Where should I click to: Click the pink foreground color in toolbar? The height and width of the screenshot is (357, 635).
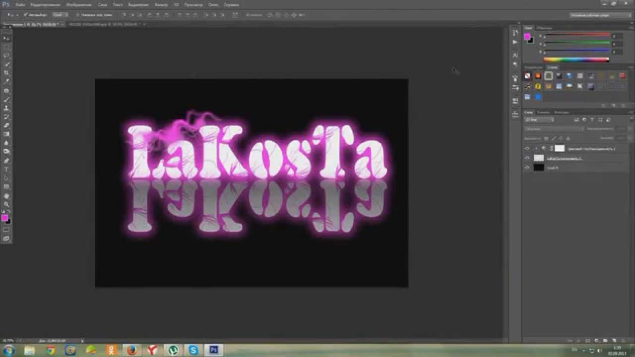4,218
